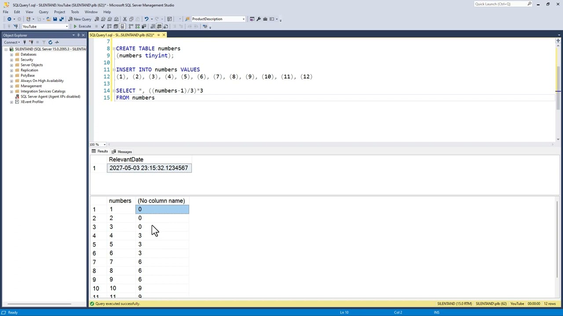563x316 pixels.
Task: Toggle Results to Text icon
Action: point(153,26)
